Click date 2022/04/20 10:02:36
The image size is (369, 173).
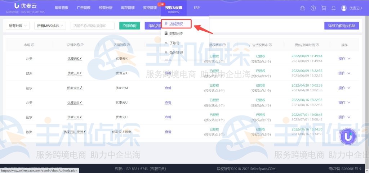[307, 86]
